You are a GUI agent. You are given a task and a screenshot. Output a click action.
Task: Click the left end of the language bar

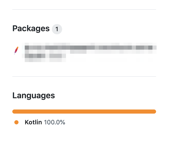click(14, 112)
